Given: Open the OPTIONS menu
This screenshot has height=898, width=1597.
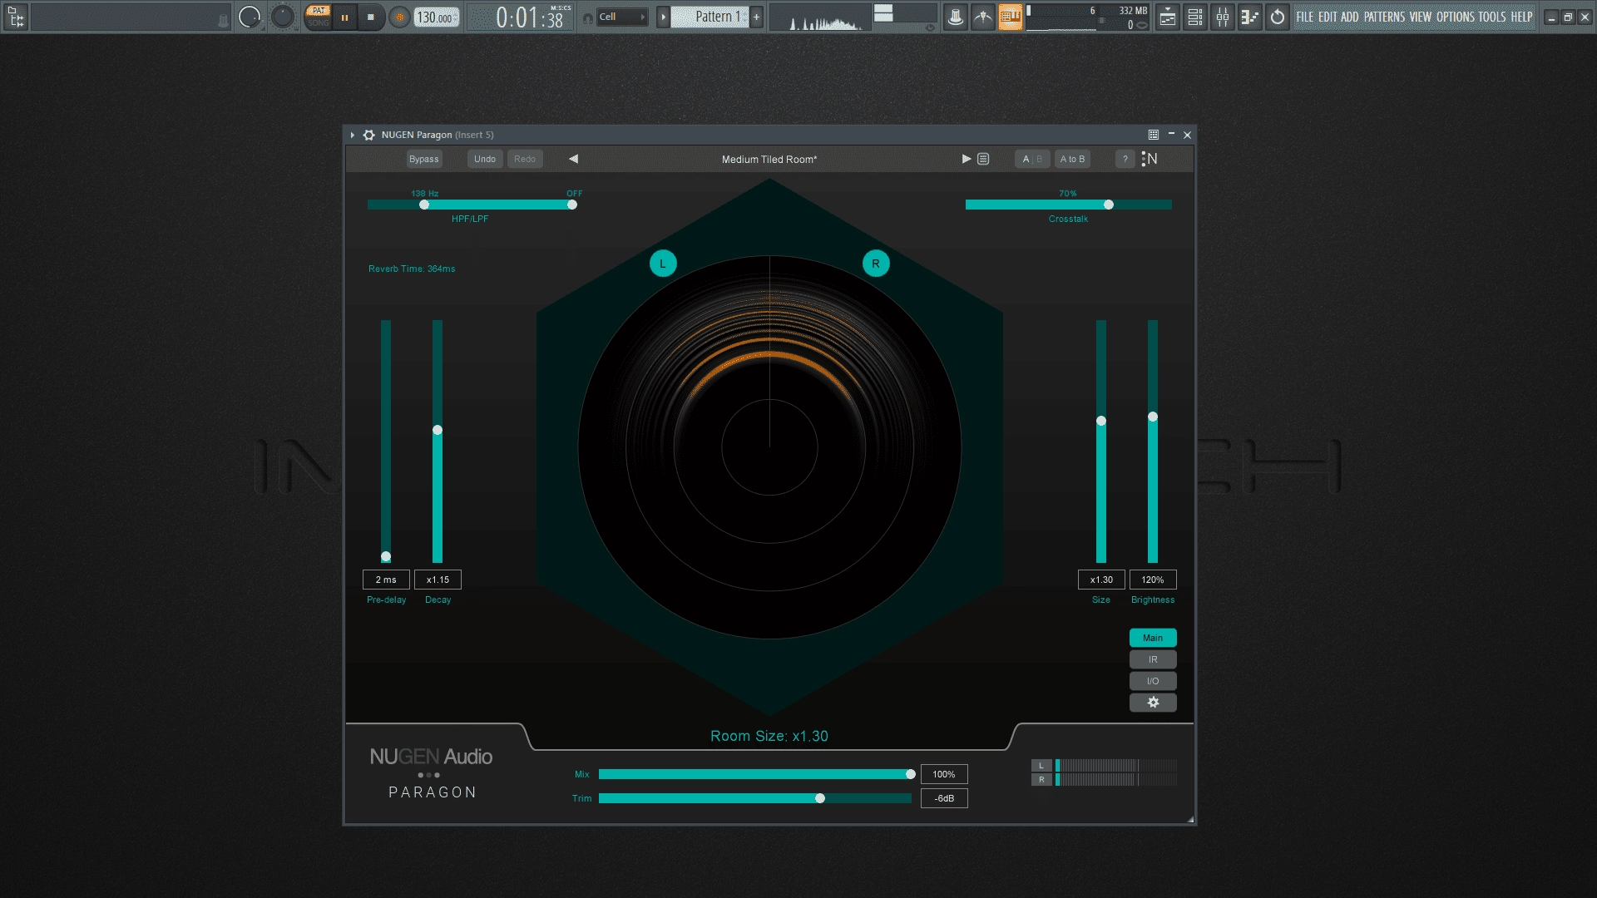Looking at the screenshot, I should (x=1455, y=17).
